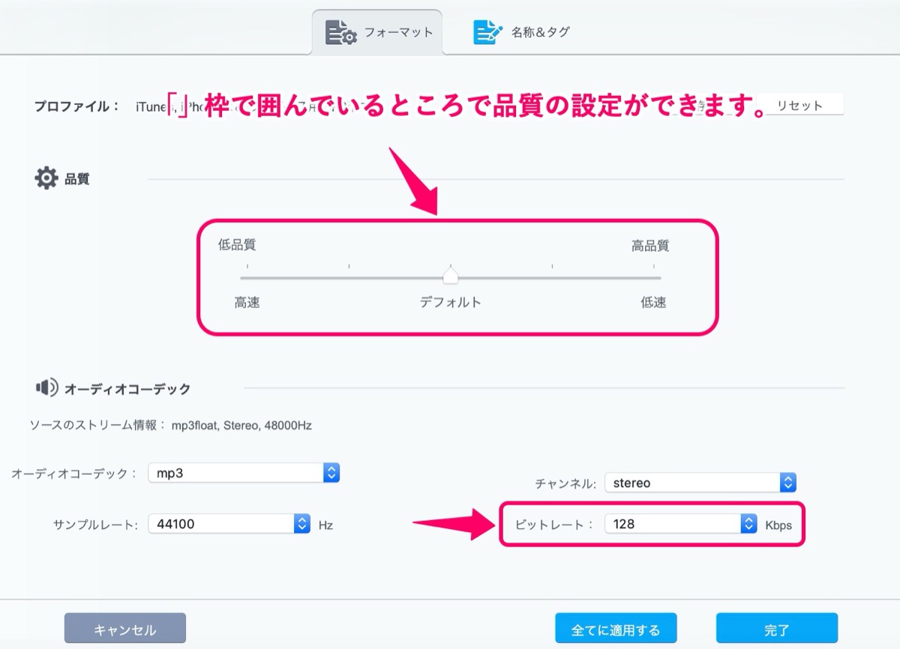Click the オーディオコーデック speaker icon
This screenshot has width=900, height=649.
[46, 387]
